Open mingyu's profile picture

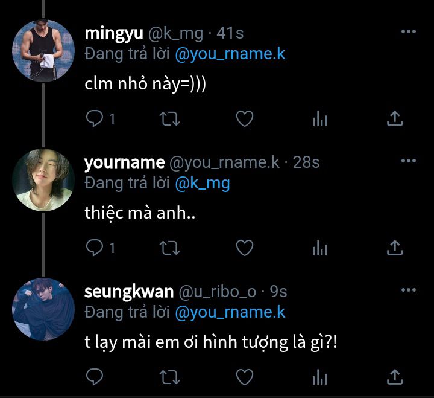click(x=43, y=51)
